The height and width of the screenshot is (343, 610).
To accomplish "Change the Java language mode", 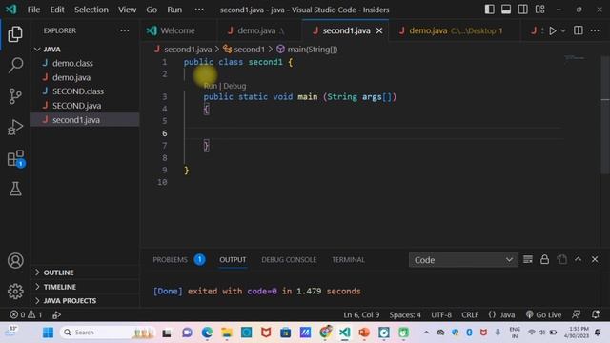I will [x=507, y=314].
